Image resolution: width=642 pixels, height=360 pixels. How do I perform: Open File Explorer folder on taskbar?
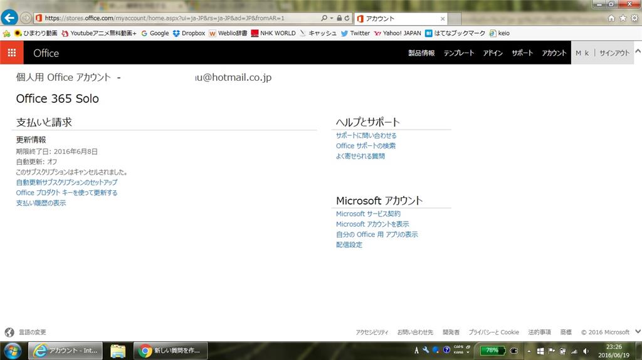pos(118,351)
